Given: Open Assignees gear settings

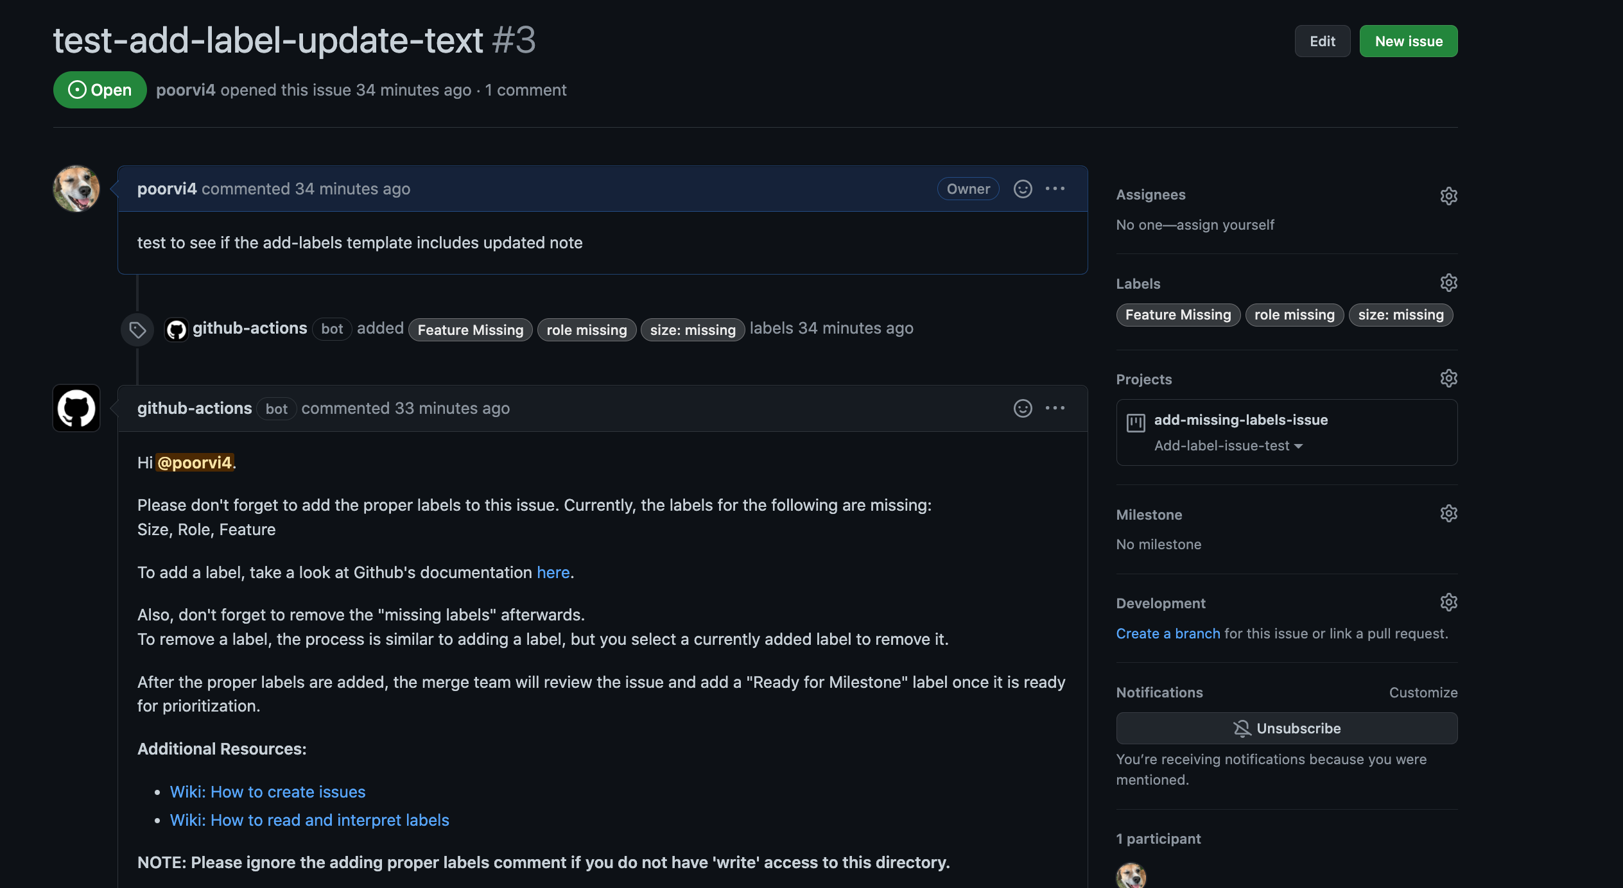Looking at the screenshot, I should click(1448, 196).
